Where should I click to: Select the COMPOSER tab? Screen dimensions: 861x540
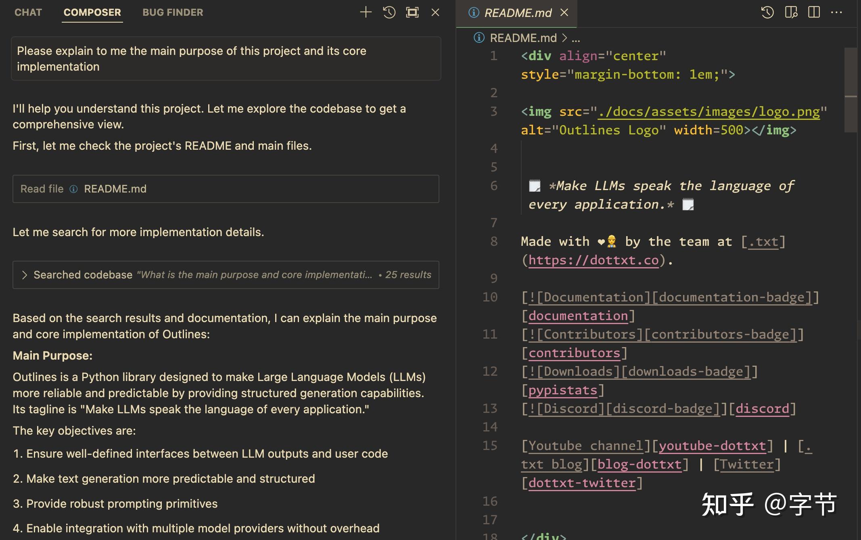(92, 12)
